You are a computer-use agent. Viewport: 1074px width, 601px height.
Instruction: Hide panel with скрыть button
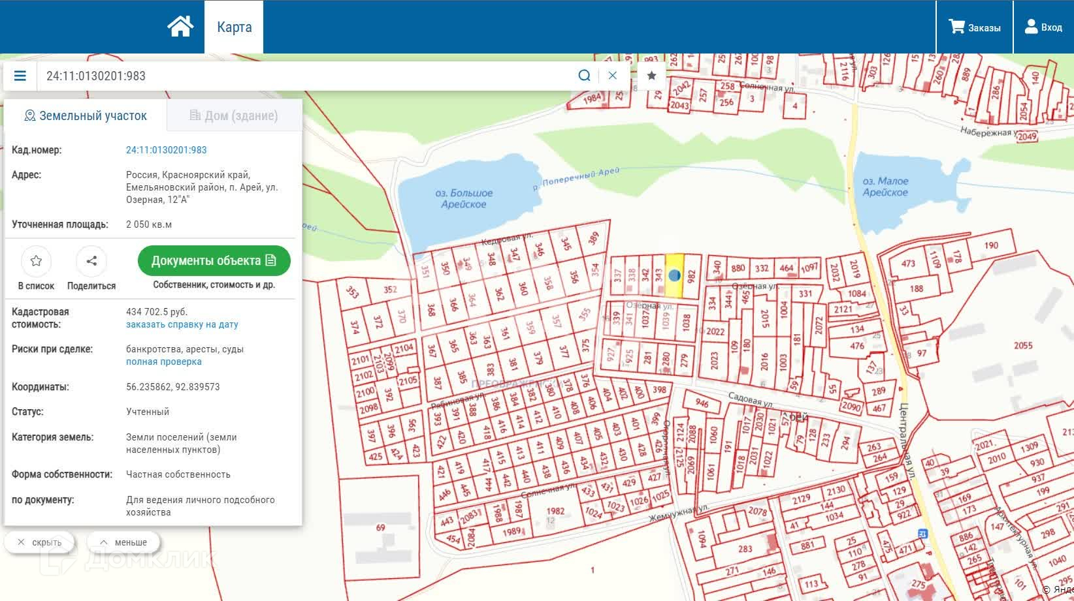pyautogui.click(x=40, y=542)
